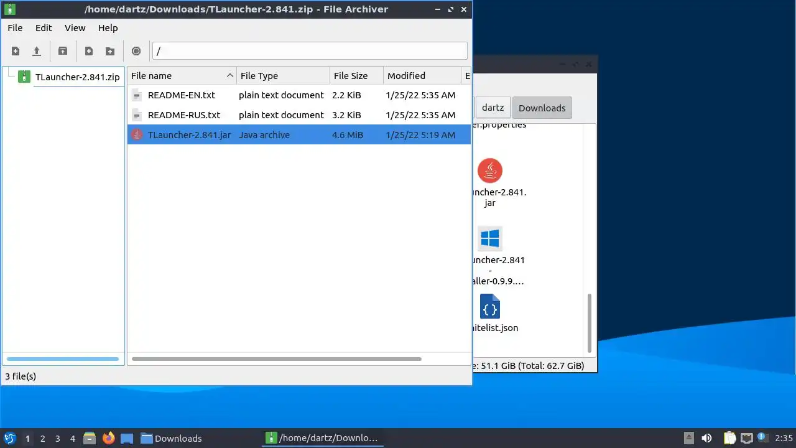The height and width of the screenshot is (448, 796).
Task: Select the README-RUS.txt file row
Action: coord(299,115)
